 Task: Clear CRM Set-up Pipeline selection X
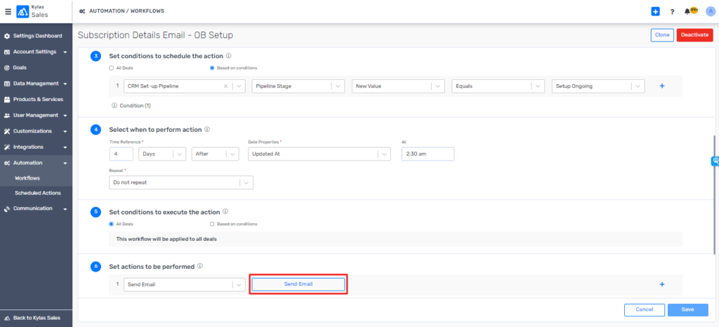point(225,86)
